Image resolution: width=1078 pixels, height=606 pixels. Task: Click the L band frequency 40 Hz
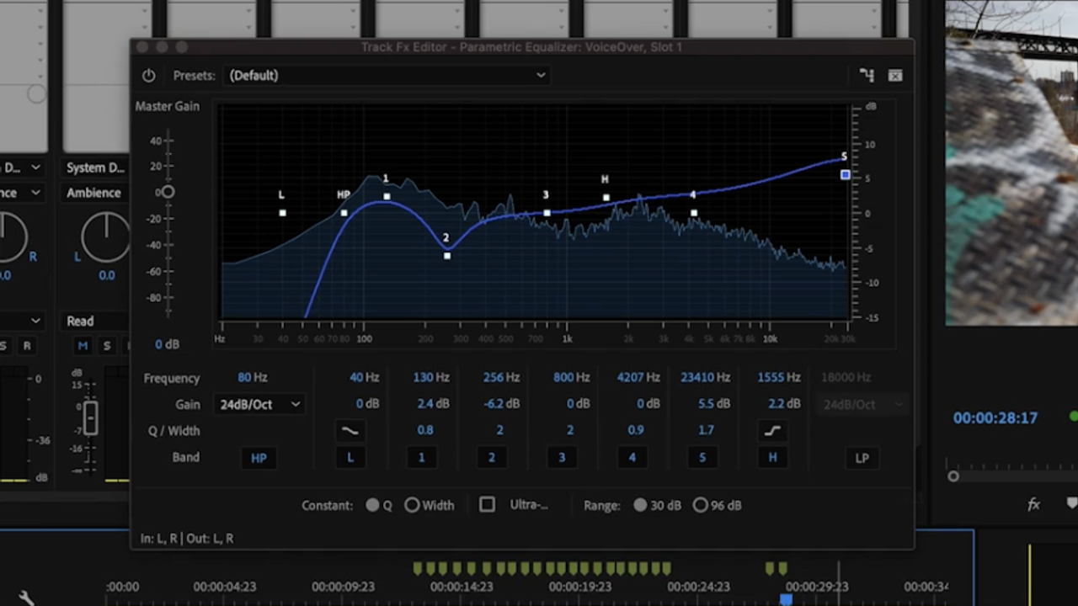point(364,378)
